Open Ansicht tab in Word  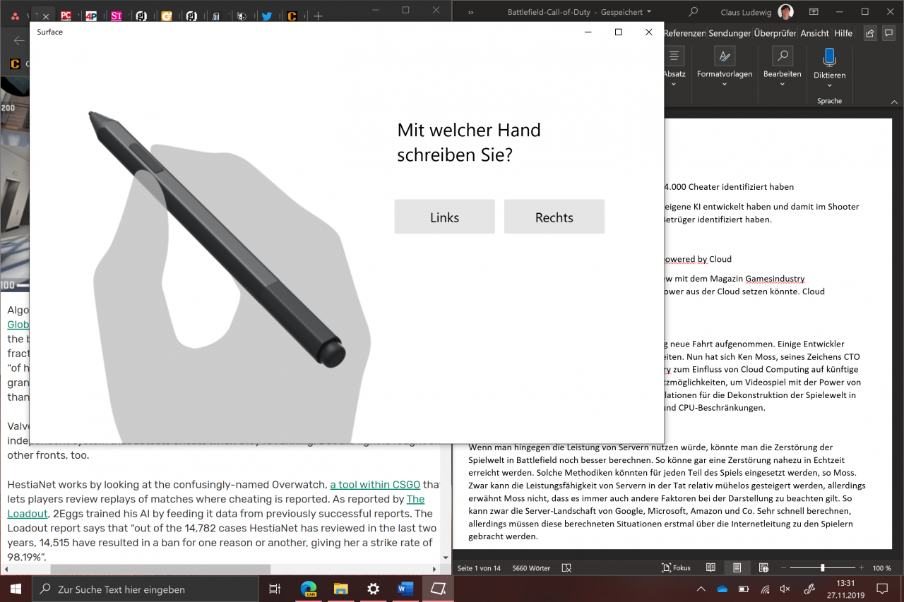click(x=815, y=33)
